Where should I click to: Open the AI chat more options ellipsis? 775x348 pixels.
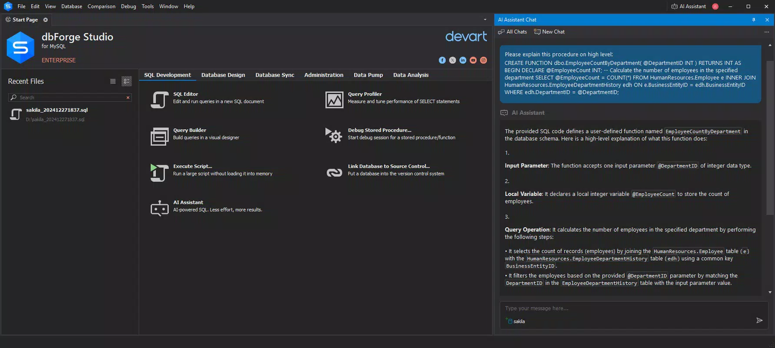coord(767,32)
